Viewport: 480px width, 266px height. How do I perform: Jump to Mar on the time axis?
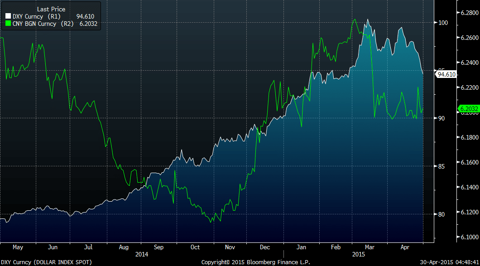[x=370, y=247]
